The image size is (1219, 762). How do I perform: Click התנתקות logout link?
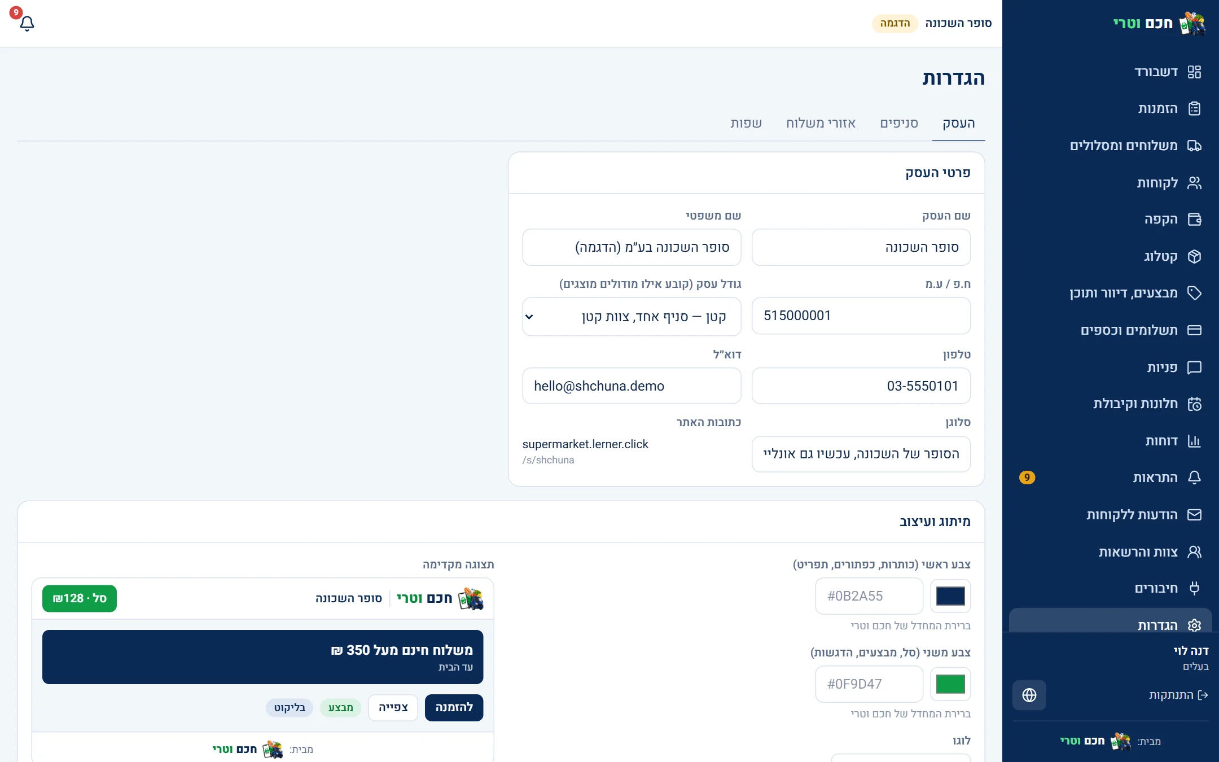(x=1178, y=695)
